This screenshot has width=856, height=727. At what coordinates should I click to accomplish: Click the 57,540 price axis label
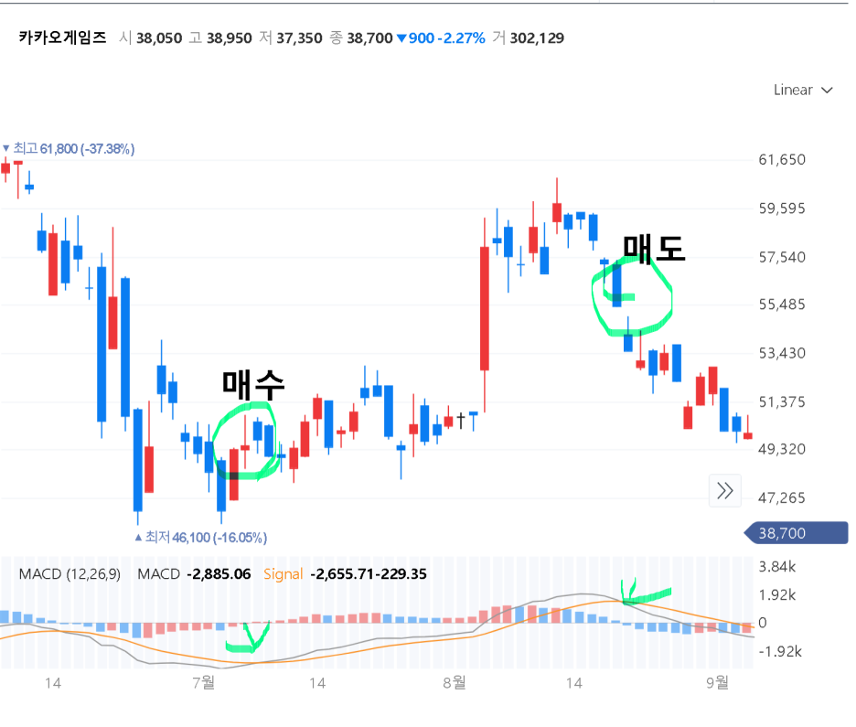782,257
